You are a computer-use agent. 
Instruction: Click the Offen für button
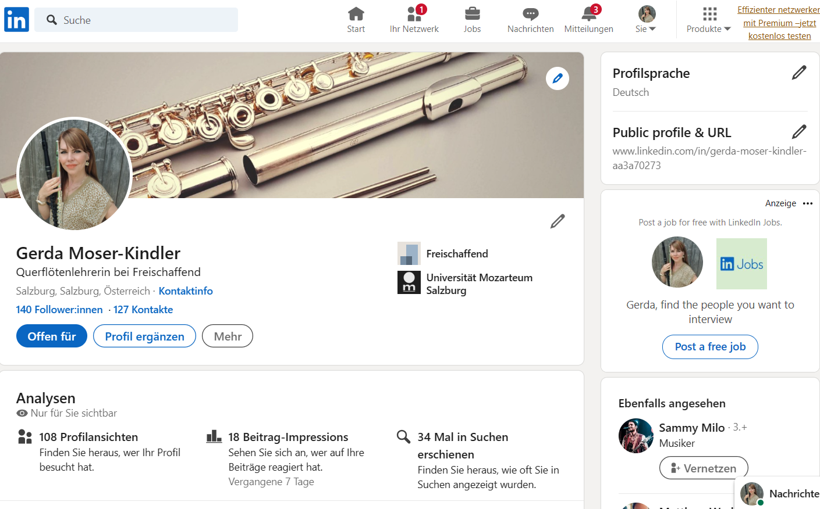(52, 336)
